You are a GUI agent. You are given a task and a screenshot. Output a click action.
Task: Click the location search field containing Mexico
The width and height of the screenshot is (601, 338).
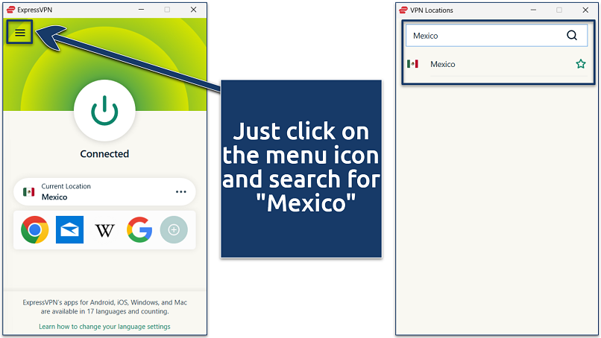click(497, 36)
